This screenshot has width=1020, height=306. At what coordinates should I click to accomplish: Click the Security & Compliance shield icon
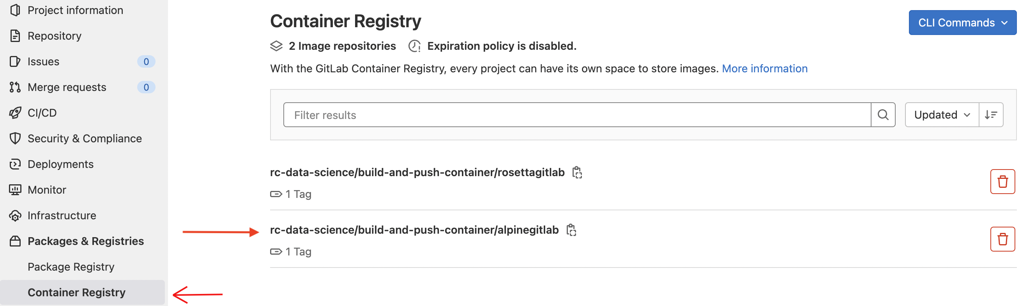click(15, 138)
